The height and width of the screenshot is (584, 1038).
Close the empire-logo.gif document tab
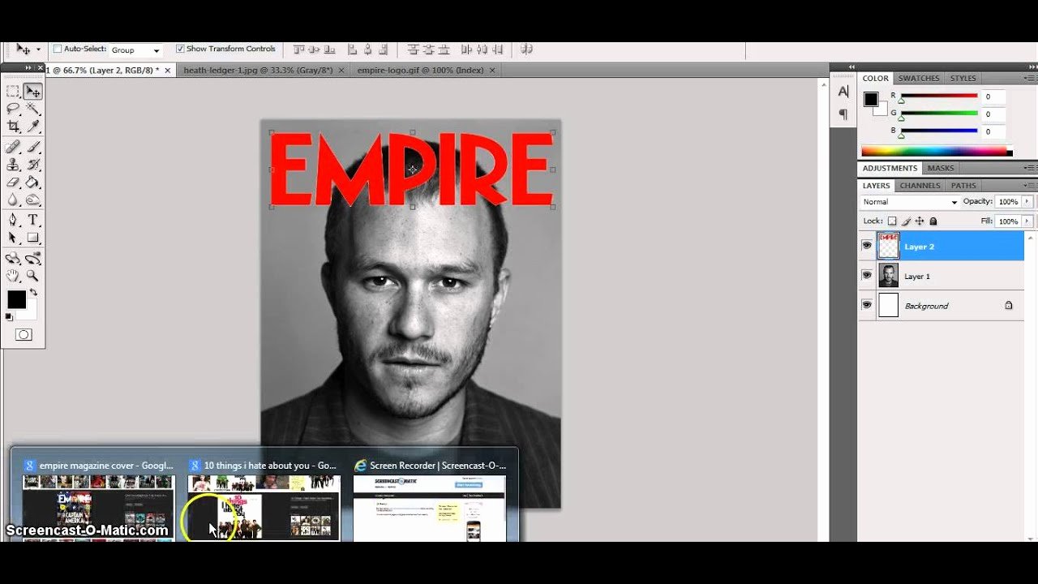492,71
